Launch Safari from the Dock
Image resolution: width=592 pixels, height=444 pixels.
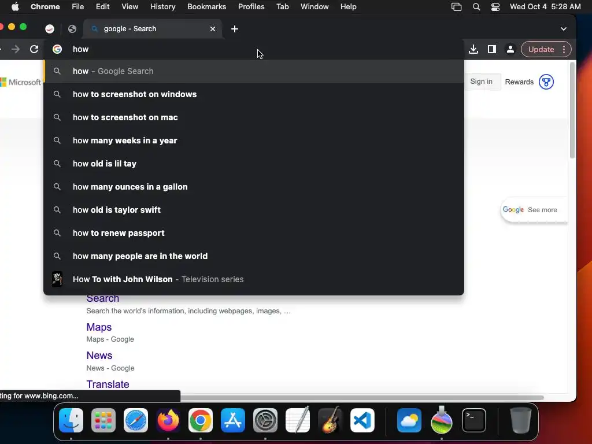(136, 420)
